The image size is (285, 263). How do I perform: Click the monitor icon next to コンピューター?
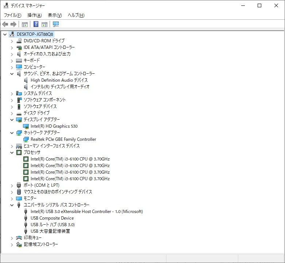click(x=19, y=67)
